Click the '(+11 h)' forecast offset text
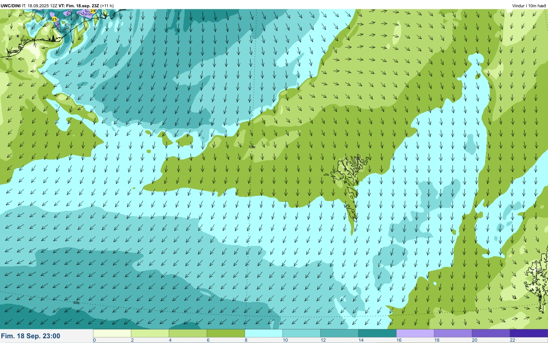Image resolution: width=548 pixels, height=343 pixels. [107, 6]
